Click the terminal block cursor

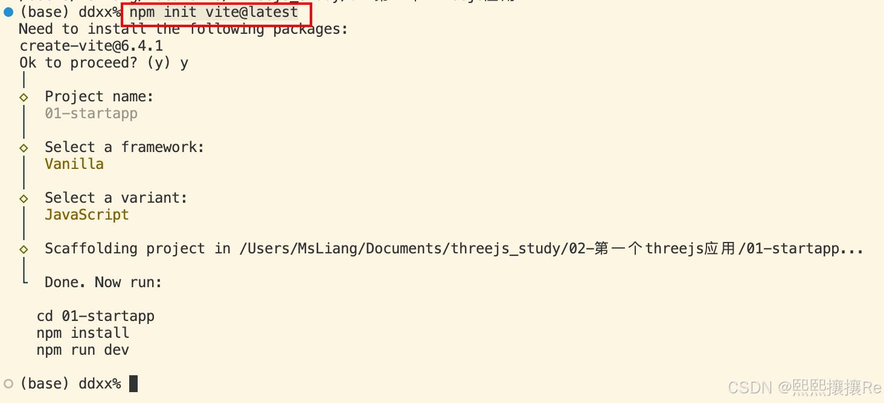click(133, 384)
